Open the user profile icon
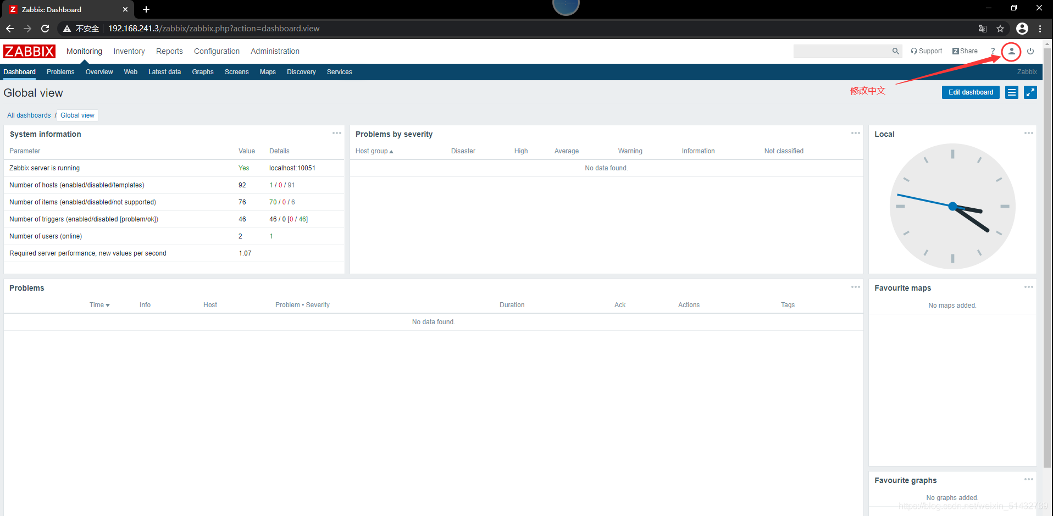1053x516 pixels. (x=1011, y=51)
